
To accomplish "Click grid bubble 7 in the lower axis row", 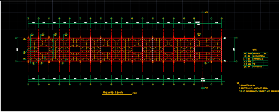I will tap(80, 84).
